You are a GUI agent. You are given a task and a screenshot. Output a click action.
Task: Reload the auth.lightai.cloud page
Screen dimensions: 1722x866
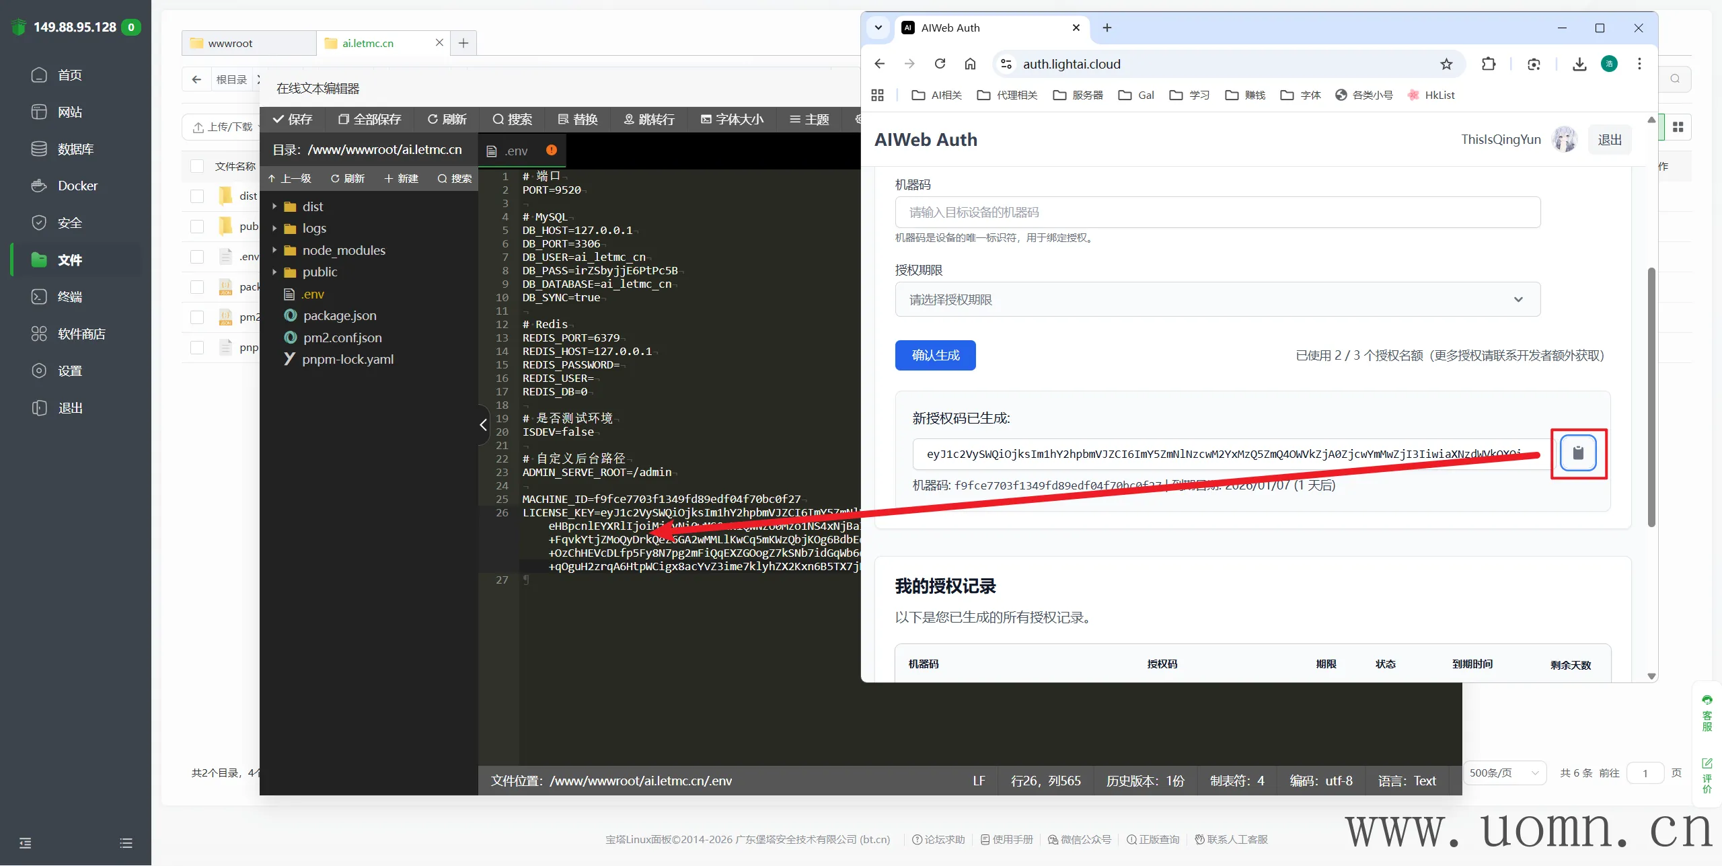point(940,64)
